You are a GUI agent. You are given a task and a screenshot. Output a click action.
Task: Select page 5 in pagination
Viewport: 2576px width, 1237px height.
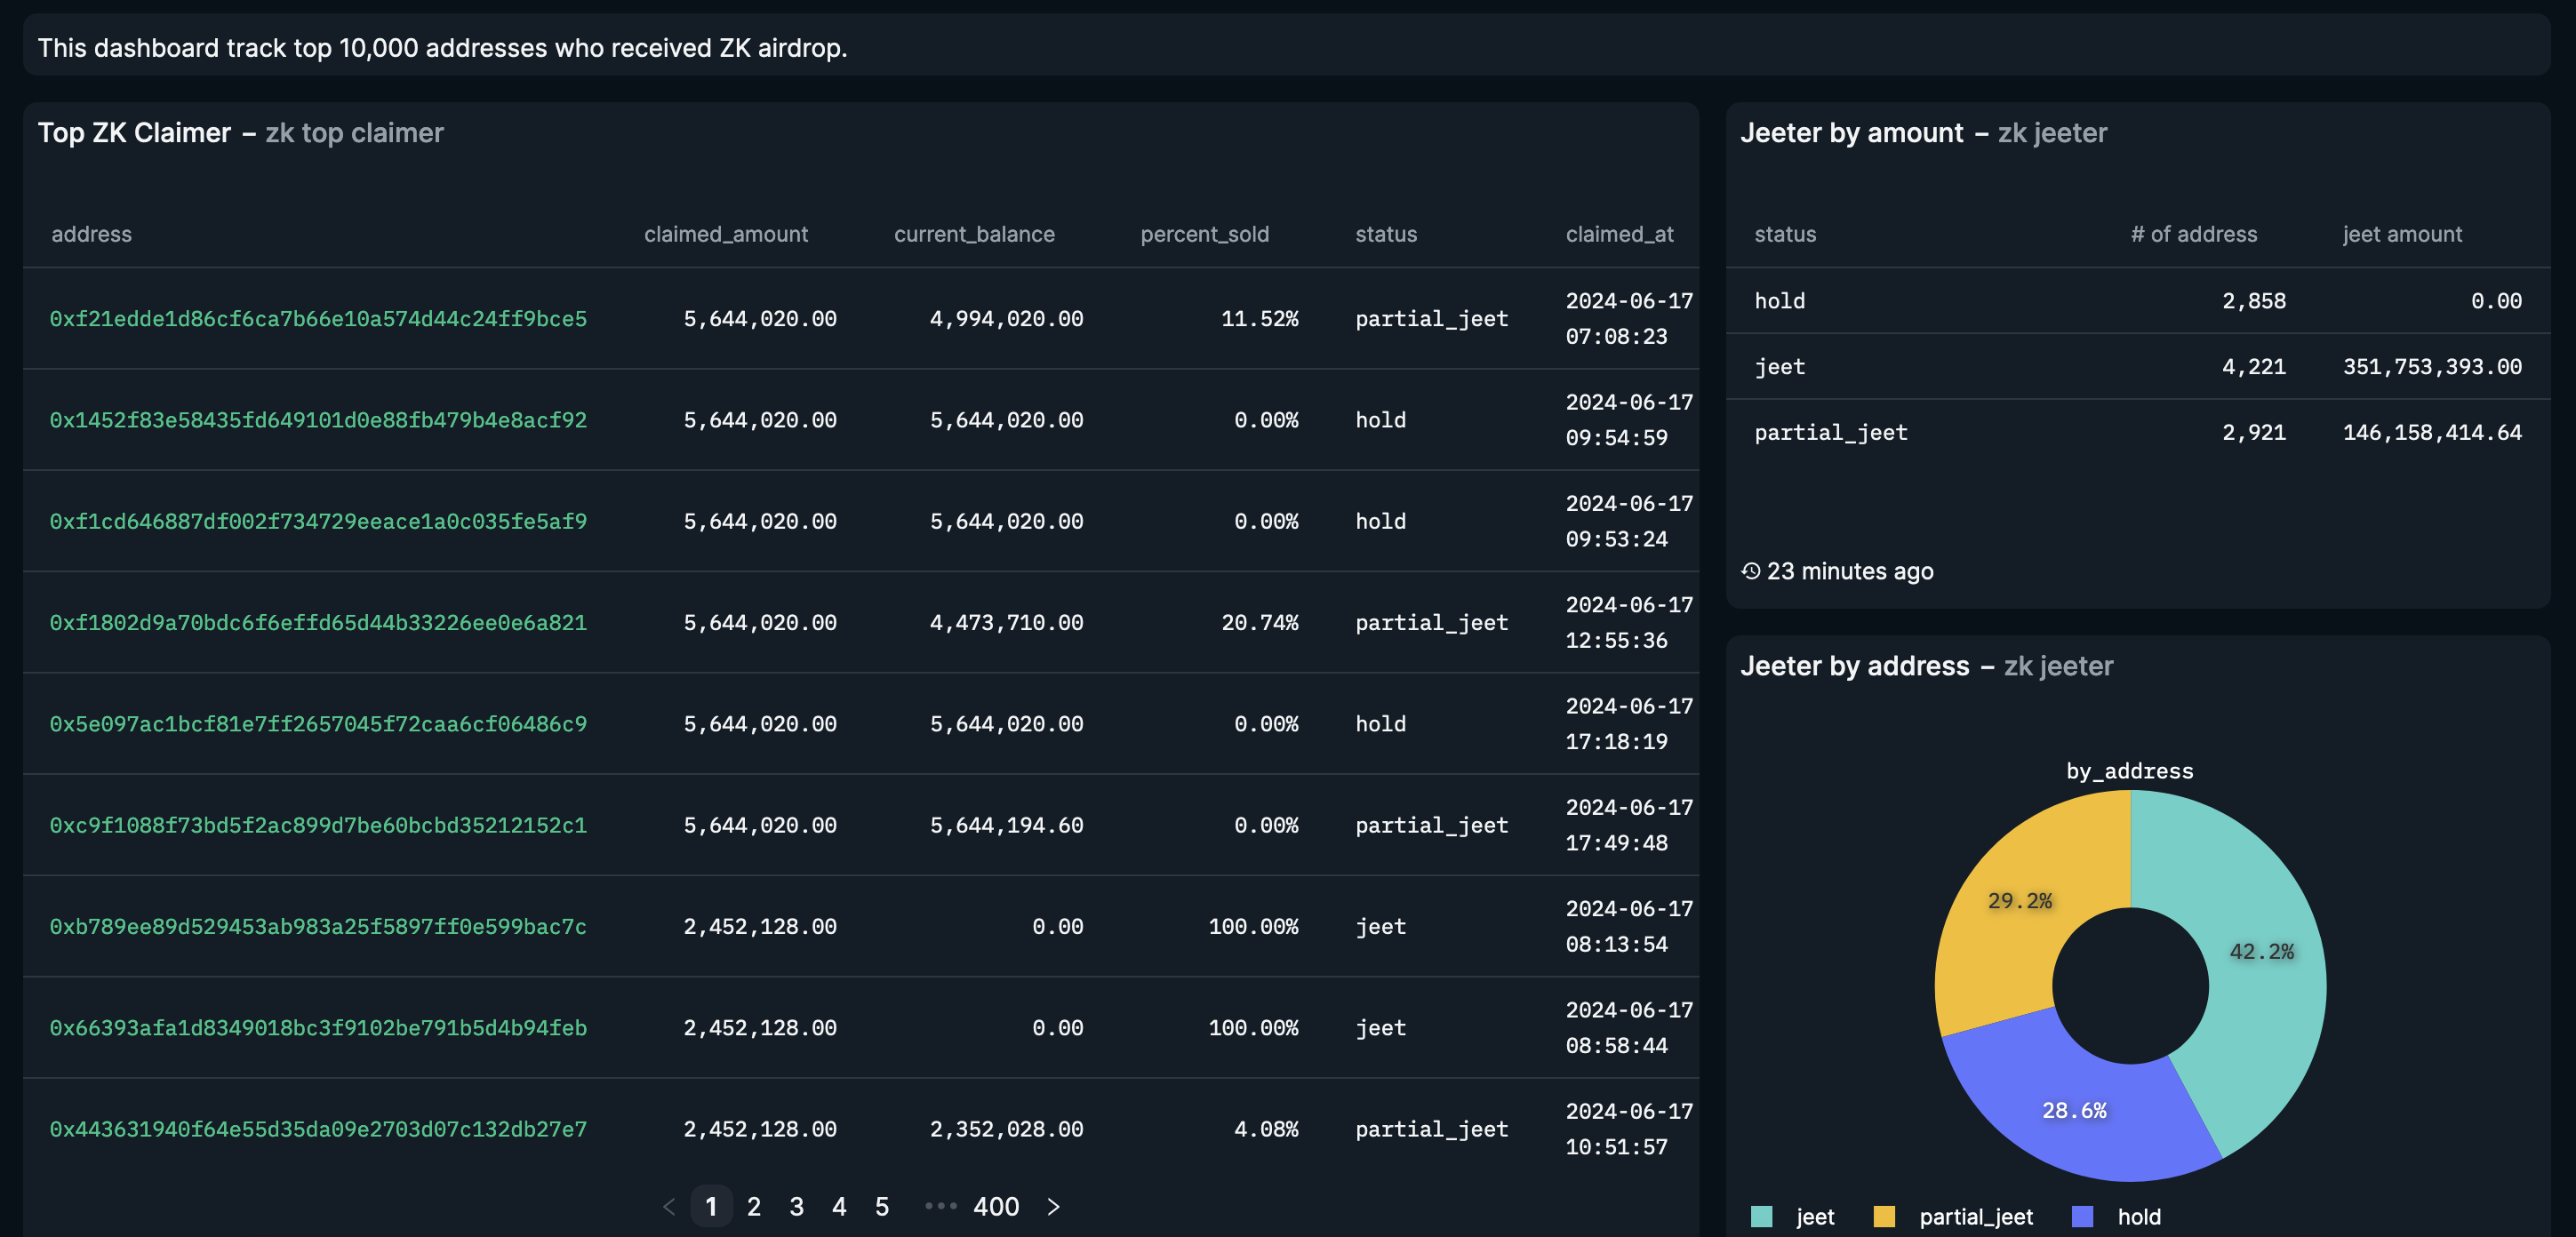[882, 1207]
